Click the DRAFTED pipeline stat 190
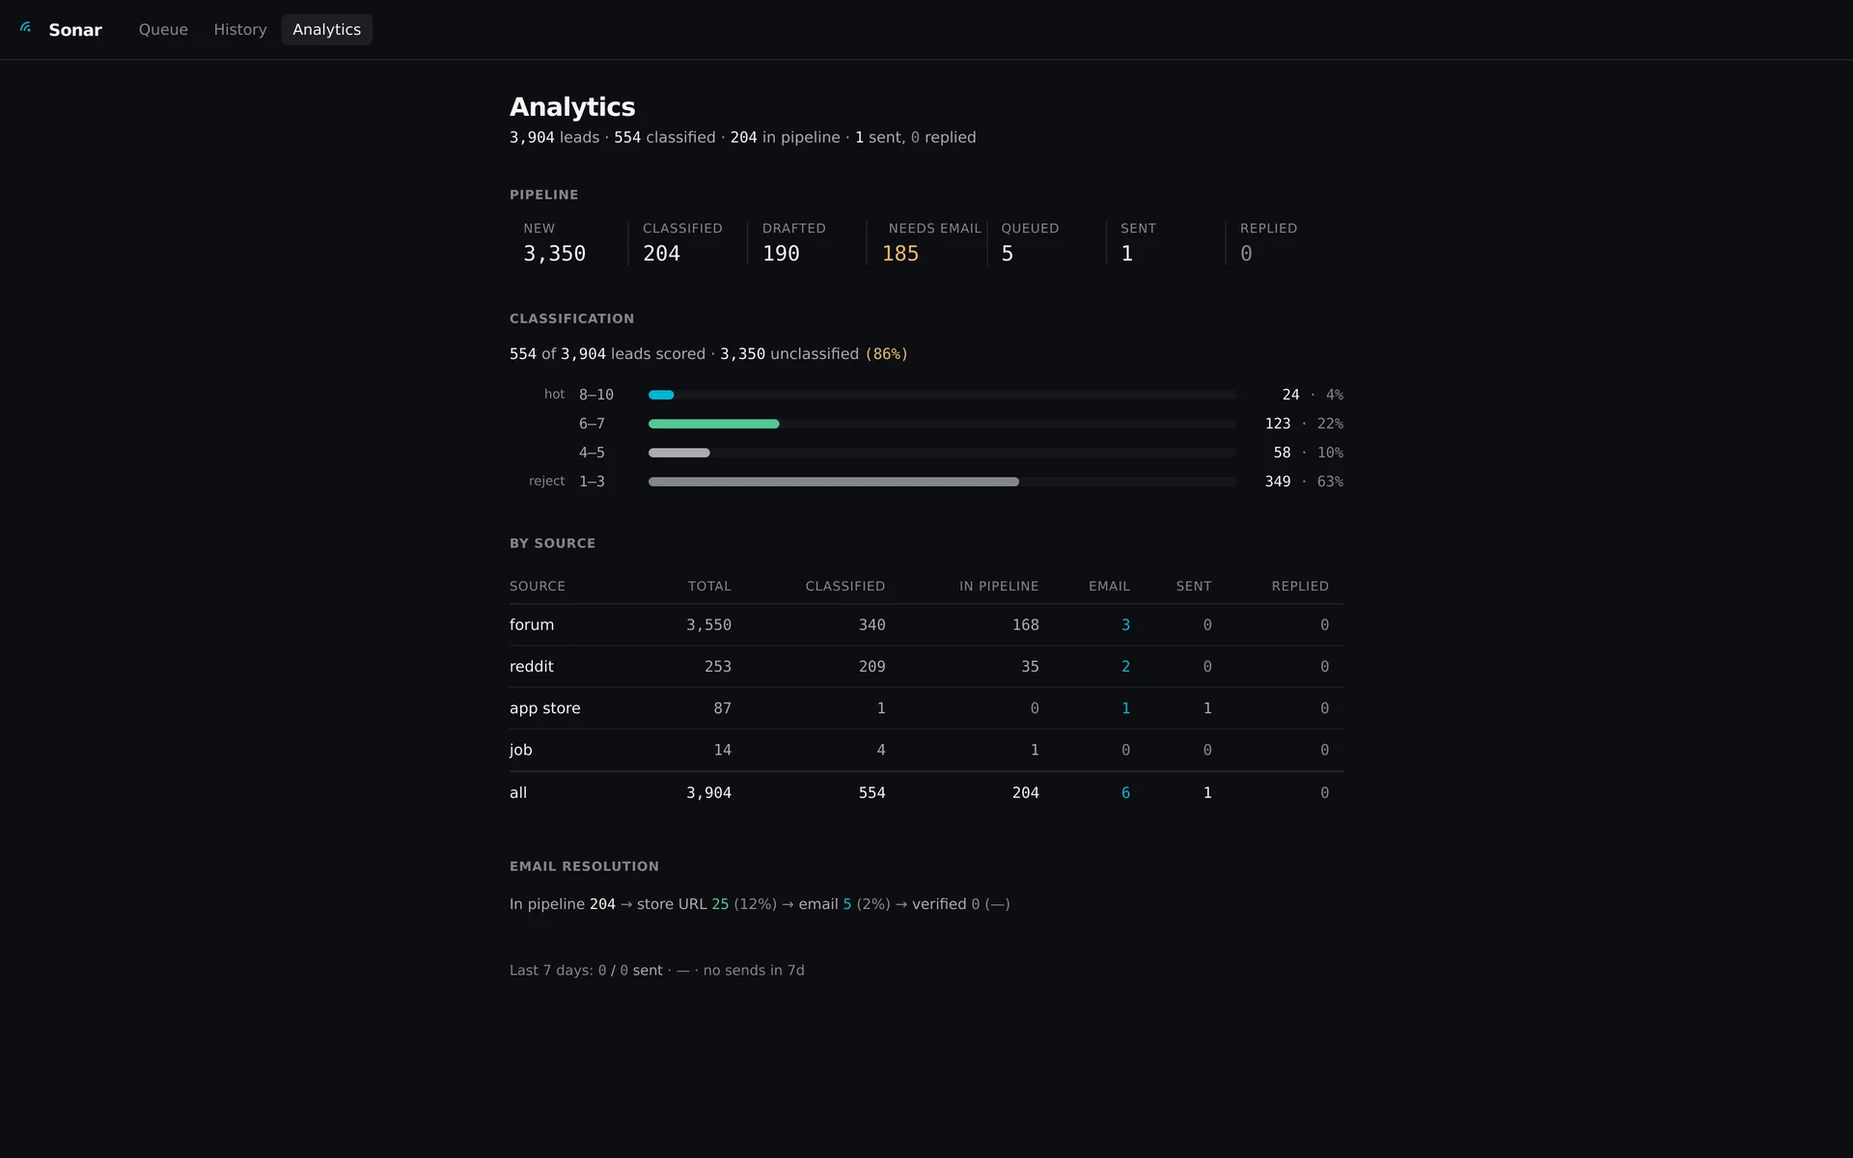1853x1158 pixels. [781, 254]
